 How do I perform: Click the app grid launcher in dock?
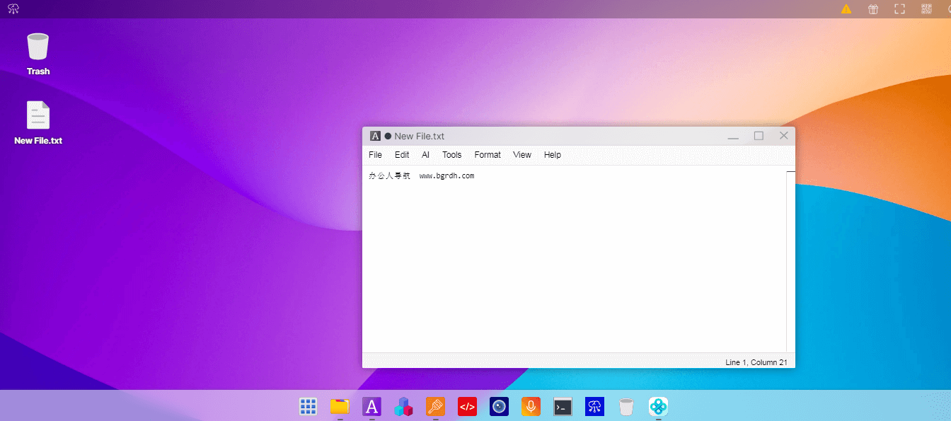click(308, 406)
